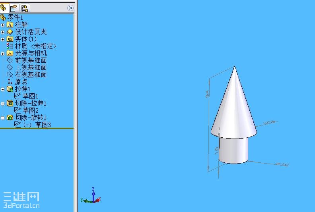This screenshot has width=315, height=212.
Task: Click the 光源与相机 lights folder icon
Action: click(10, 53)
